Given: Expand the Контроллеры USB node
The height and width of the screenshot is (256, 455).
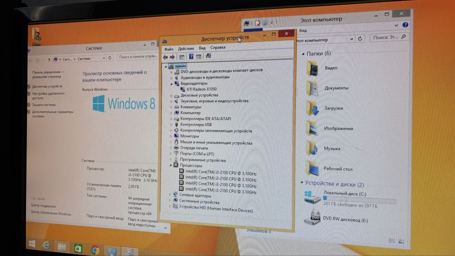Looking at the screenshot, I should [x=171, y=125].
